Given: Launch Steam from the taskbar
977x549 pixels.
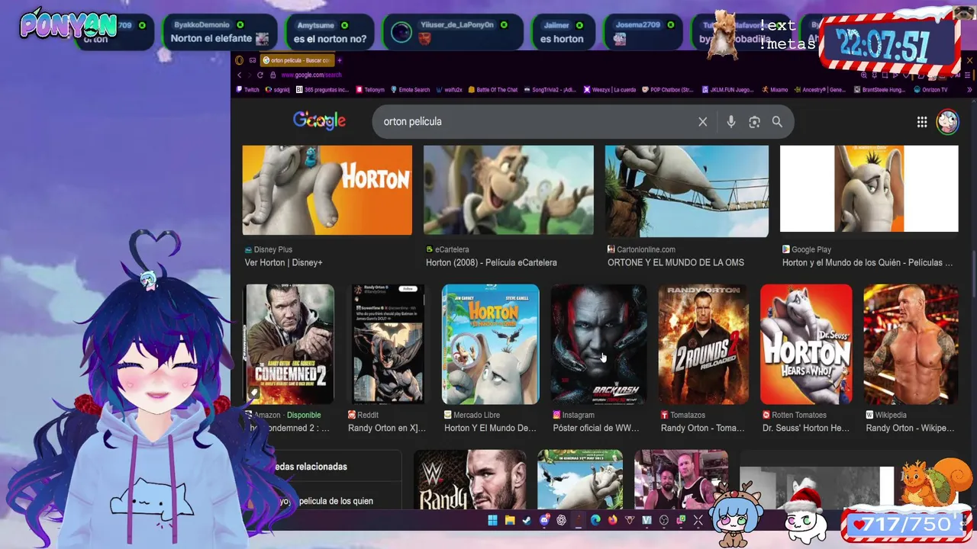Looking at the screenshot, I should coord(527,521).
